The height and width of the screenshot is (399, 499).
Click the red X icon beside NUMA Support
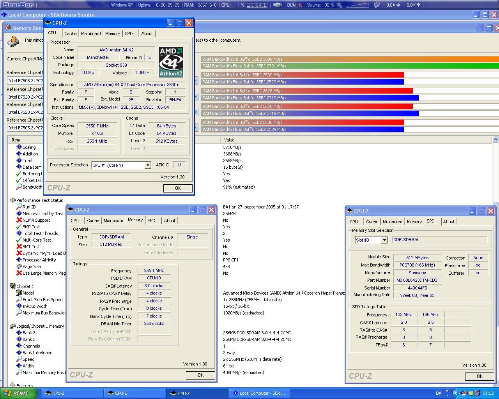pos(19,220)
